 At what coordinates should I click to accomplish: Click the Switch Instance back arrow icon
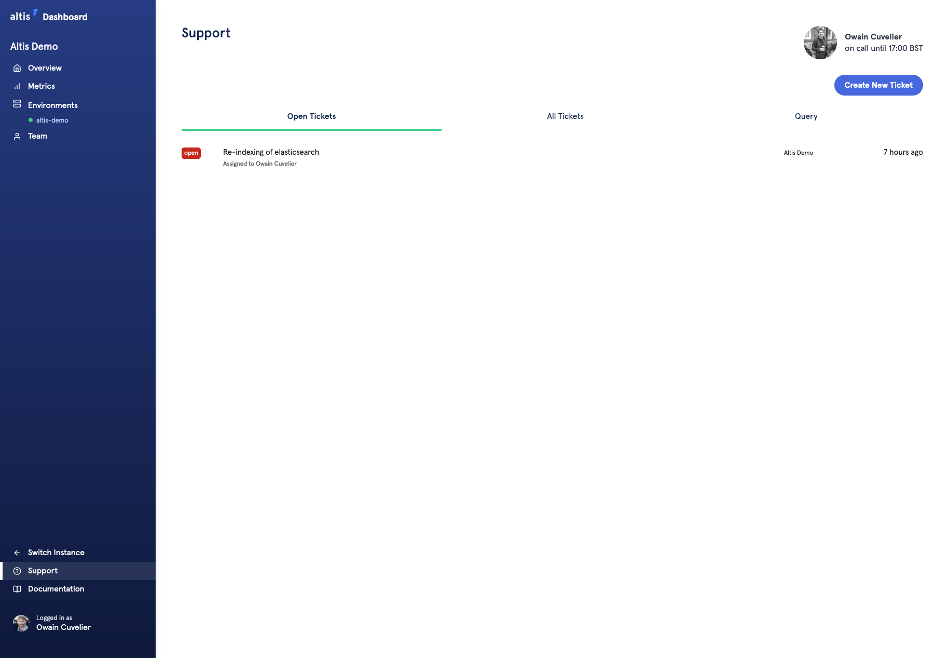[x=17, y=553]
